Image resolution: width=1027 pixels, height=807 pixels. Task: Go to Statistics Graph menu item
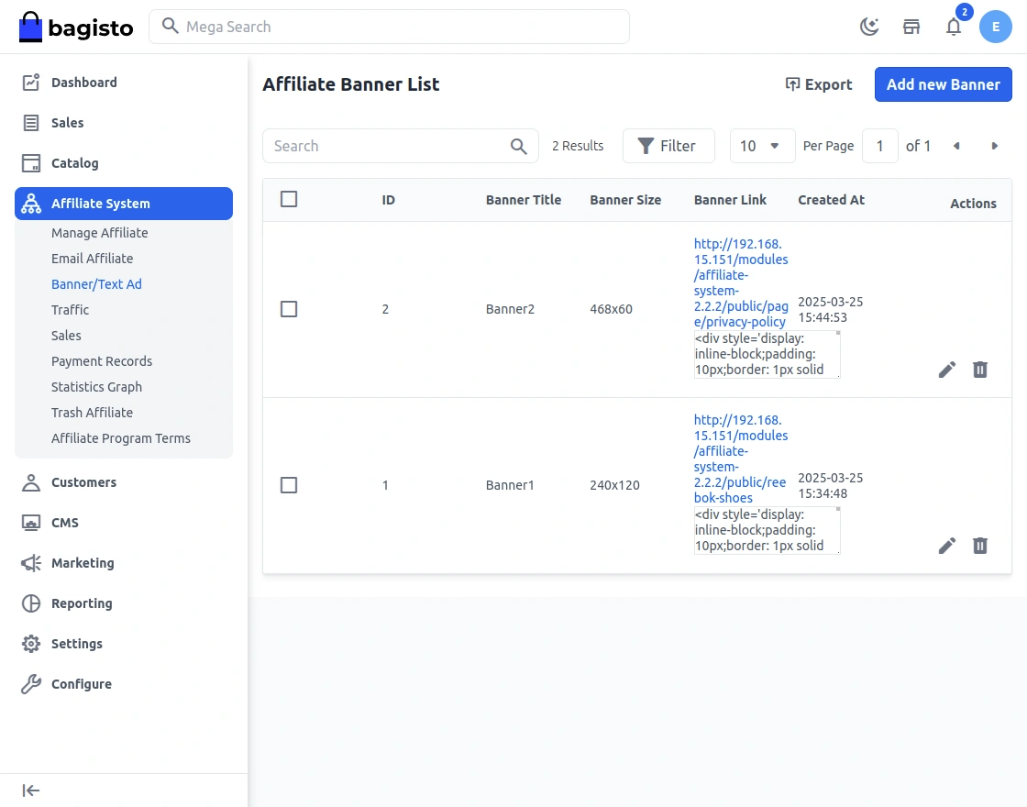[x=96, y=387]
